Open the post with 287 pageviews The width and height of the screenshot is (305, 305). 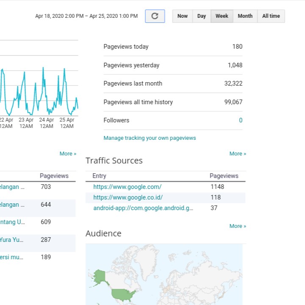[x=12, y=240]
